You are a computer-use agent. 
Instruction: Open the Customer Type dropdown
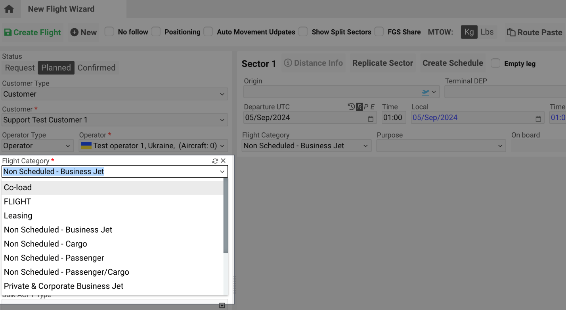tap(223, 94)
